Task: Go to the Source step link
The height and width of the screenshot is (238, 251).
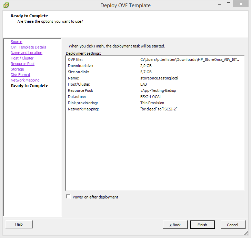Action: point(16,42)
